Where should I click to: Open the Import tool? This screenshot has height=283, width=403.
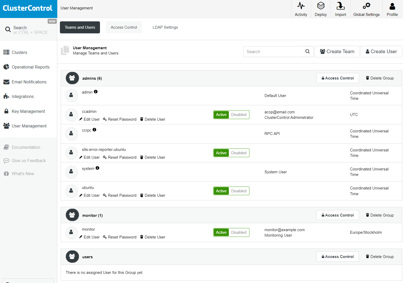(340, 9)
